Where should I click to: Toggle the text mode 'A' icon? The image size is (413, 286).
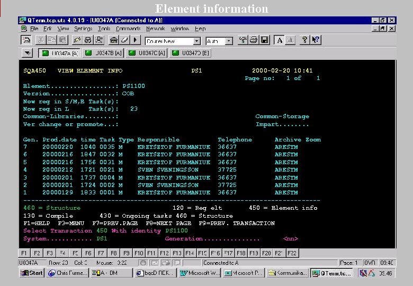click(279, 40)
